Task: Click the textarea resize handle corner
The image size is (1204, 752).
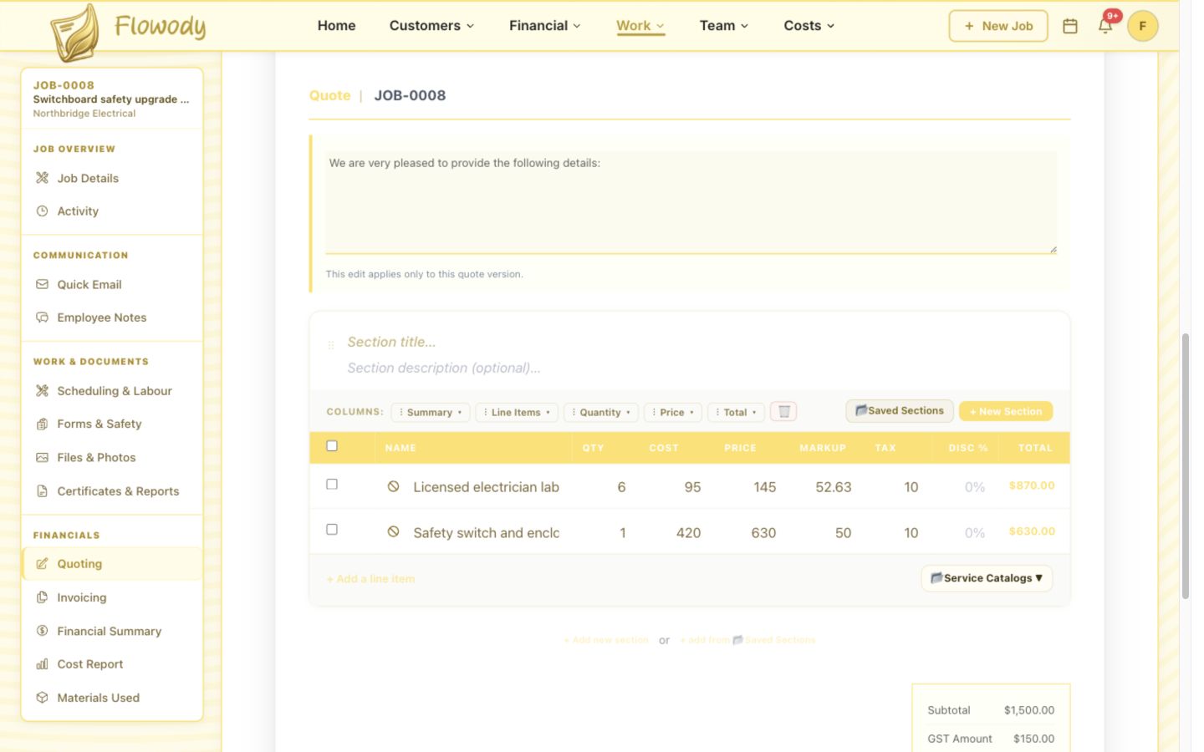Action: click(x=1053, y=249)
